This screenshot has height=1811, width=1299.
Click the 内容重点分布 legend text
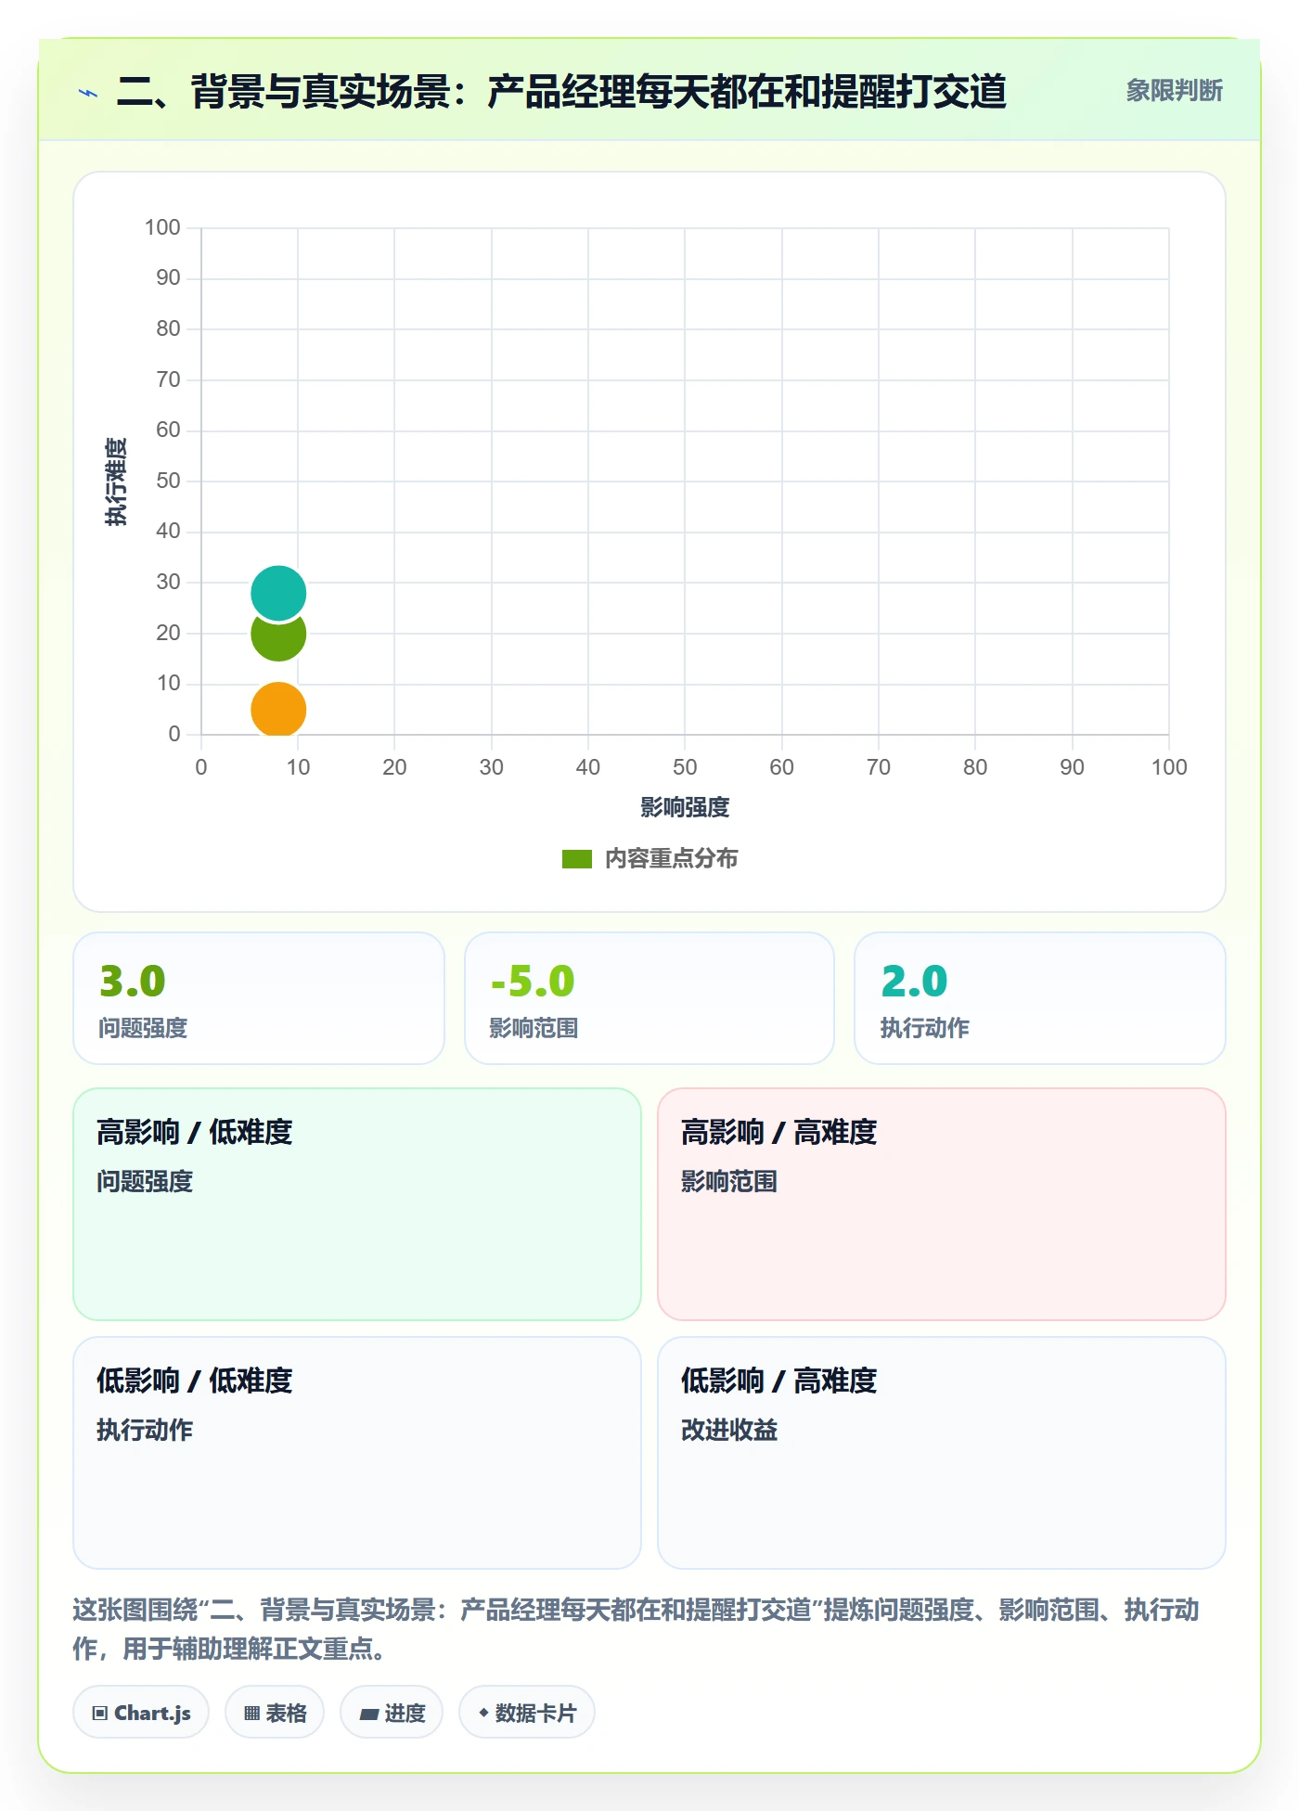point(671,859)
